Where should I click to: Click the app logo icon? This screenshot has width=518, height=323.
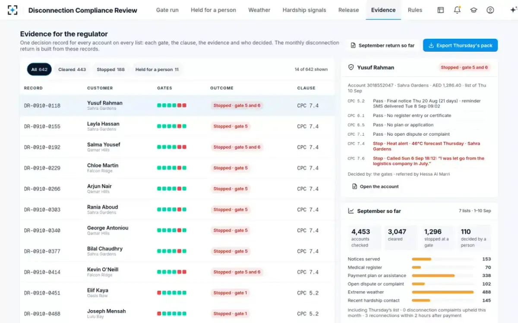point(13,10)
